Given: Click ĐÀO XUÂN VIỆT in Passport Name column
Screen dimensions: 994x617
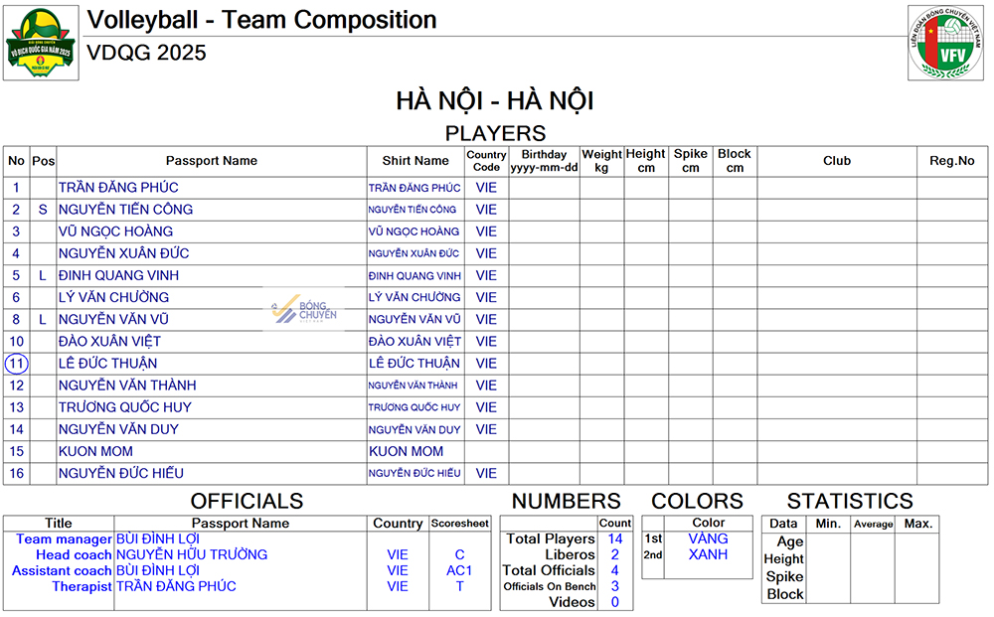Looking at the screenshot, I should pos(109,342).
